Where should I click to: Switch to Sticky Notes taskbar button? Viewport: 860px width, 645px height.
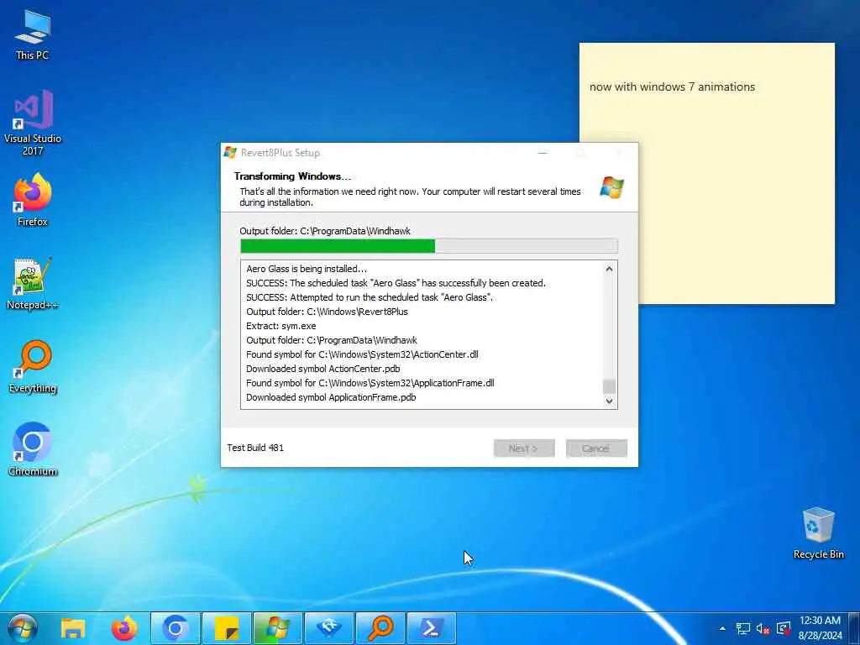tap(227, 628)
